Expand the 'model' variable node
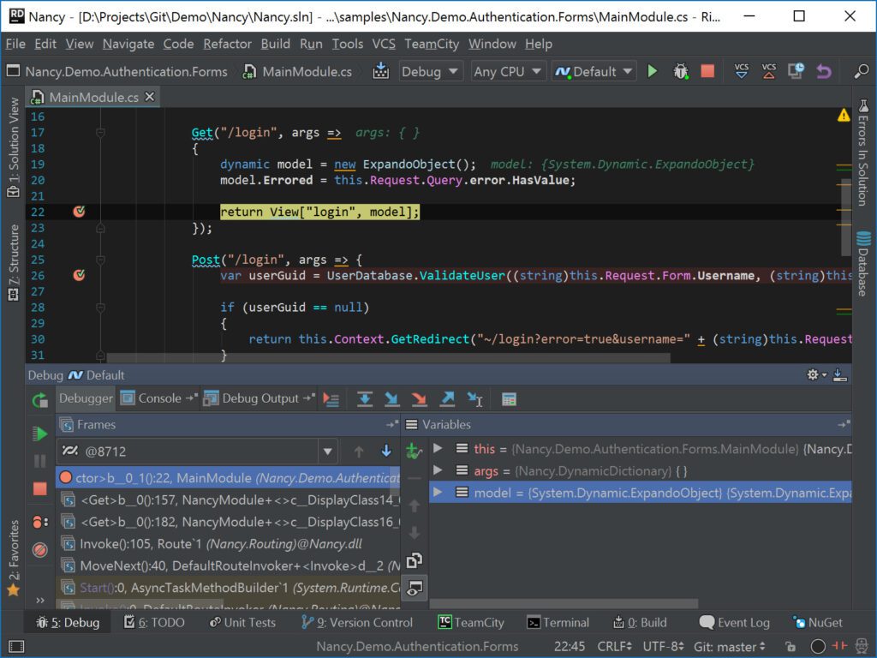Viewport: 877px width, 658px height. click(x=438, y=493)
